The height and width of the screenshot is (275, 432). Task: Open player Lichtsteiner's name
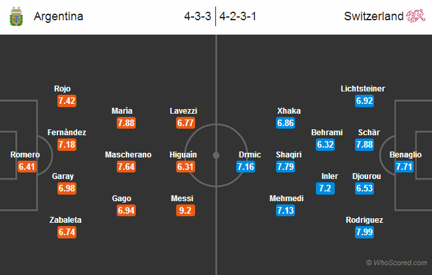point(363,88)
